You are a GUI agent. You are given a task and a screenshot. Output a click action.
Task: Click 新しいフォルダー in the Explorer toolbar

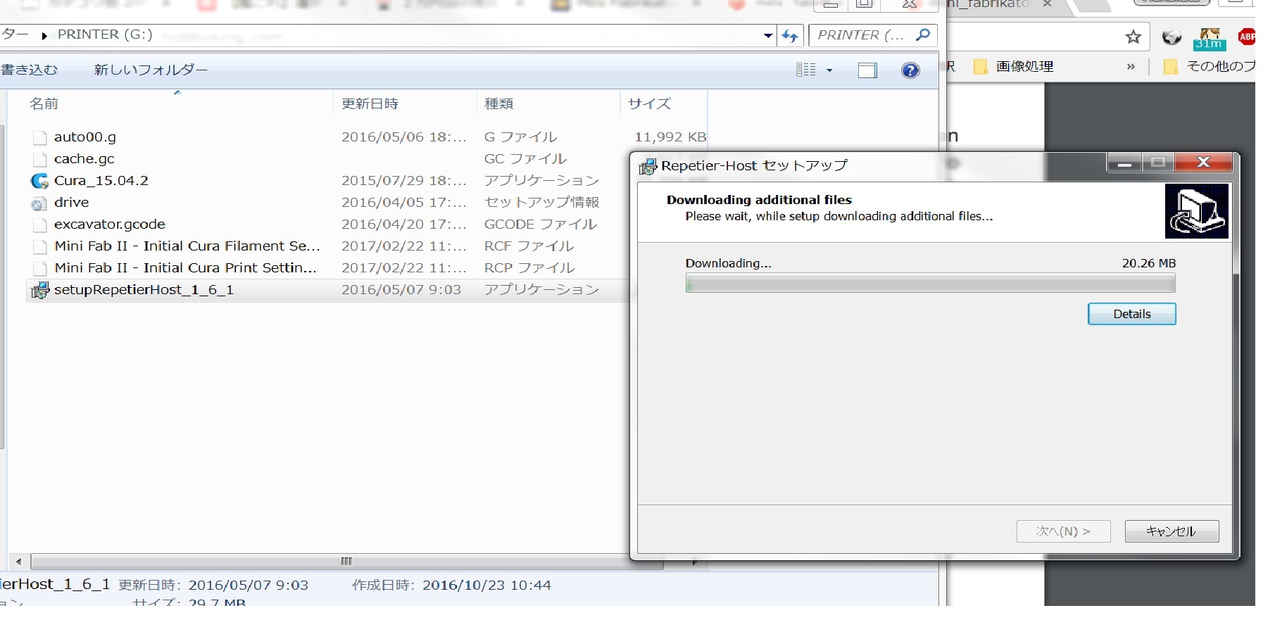(151, 70)
